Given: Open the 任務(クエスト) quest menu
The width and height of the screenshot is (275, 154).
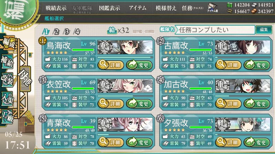Looking at the screenshot, I should tap(192, 8).
